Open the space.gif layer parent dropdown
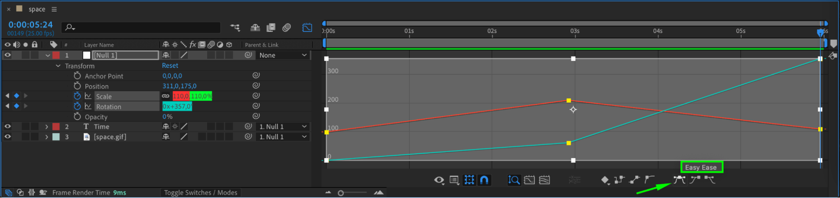840x198 pixels. 282,136
